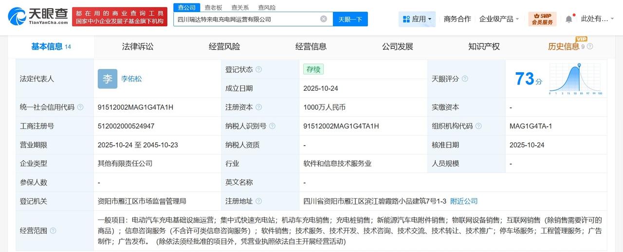The height and width of the screenshot is (252, 623).
Task: Click the score distribution curve chart
Action: (576, 79)
